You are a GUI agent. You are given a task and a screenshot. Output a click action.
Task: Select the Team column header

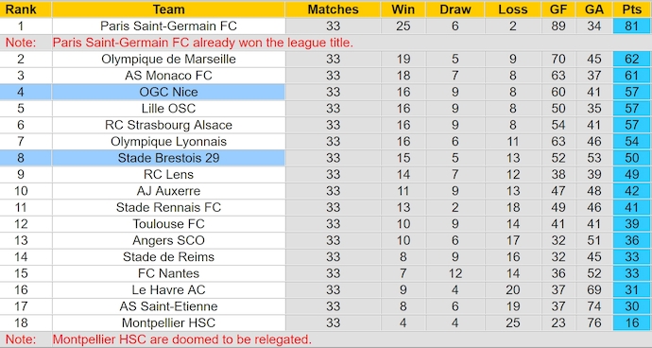pos(168,9)
